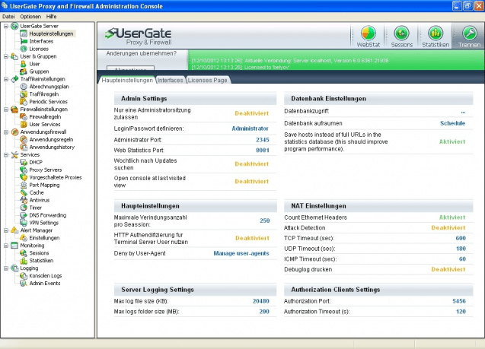The height and width of the screenshot is (349, 485).
Task: Collapse the Firewalleinstellungen tree node
Action: click(x=6, y=109)
